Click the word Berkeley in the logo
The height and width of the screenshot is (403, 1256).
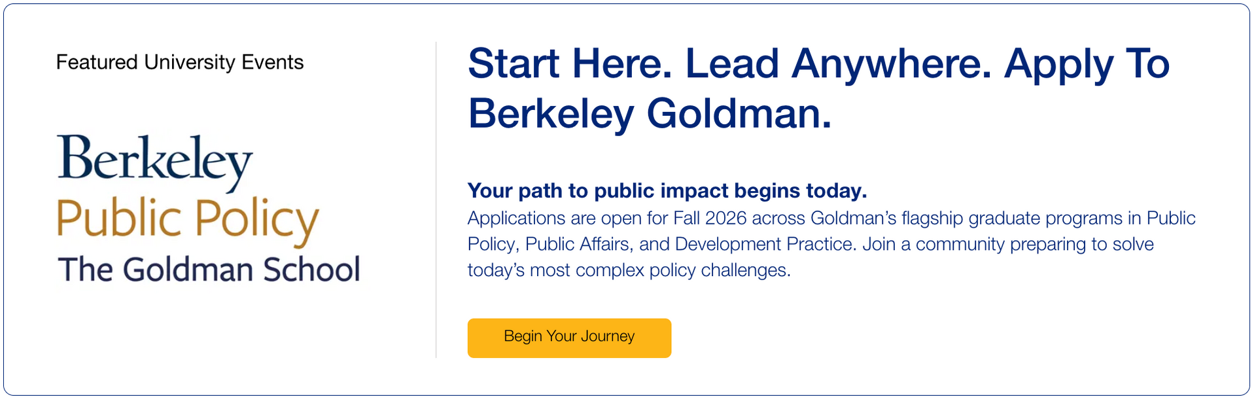[x=155, y=160]
